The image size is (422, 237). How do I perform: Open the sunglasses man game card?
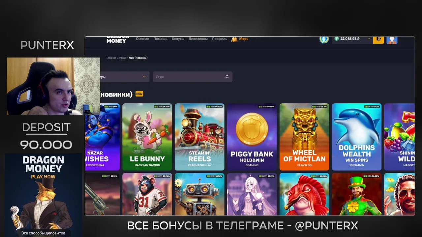coord(399,194)
